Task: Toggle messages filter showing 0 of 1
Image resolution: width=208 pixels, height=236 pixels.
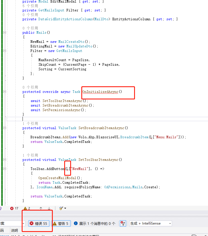Action: [x=95, y=223]
